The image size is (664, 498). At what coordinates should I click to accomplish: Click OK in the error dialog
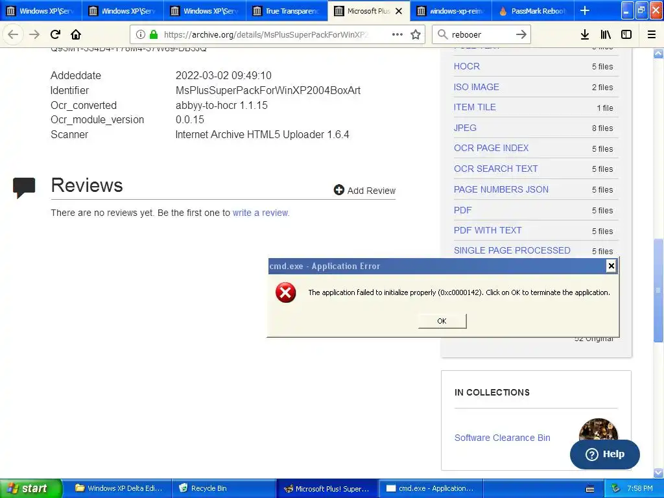pyautogui.click(x=442, y=321)
